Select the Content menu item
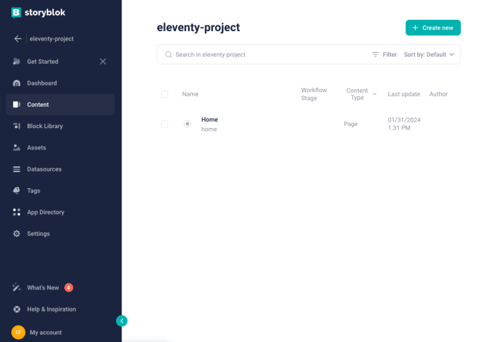 coord(60,105)
